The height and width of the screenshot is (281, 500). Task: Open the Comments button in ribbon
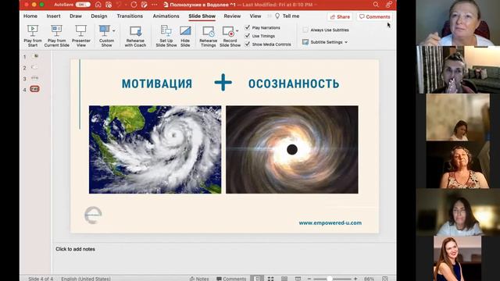coord(374,16)
